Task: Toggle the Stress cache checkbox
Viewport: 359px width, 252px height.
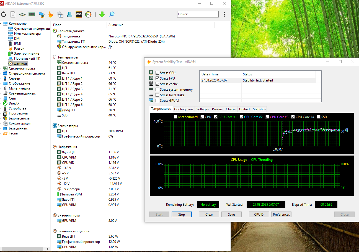Action: [157, 84]
